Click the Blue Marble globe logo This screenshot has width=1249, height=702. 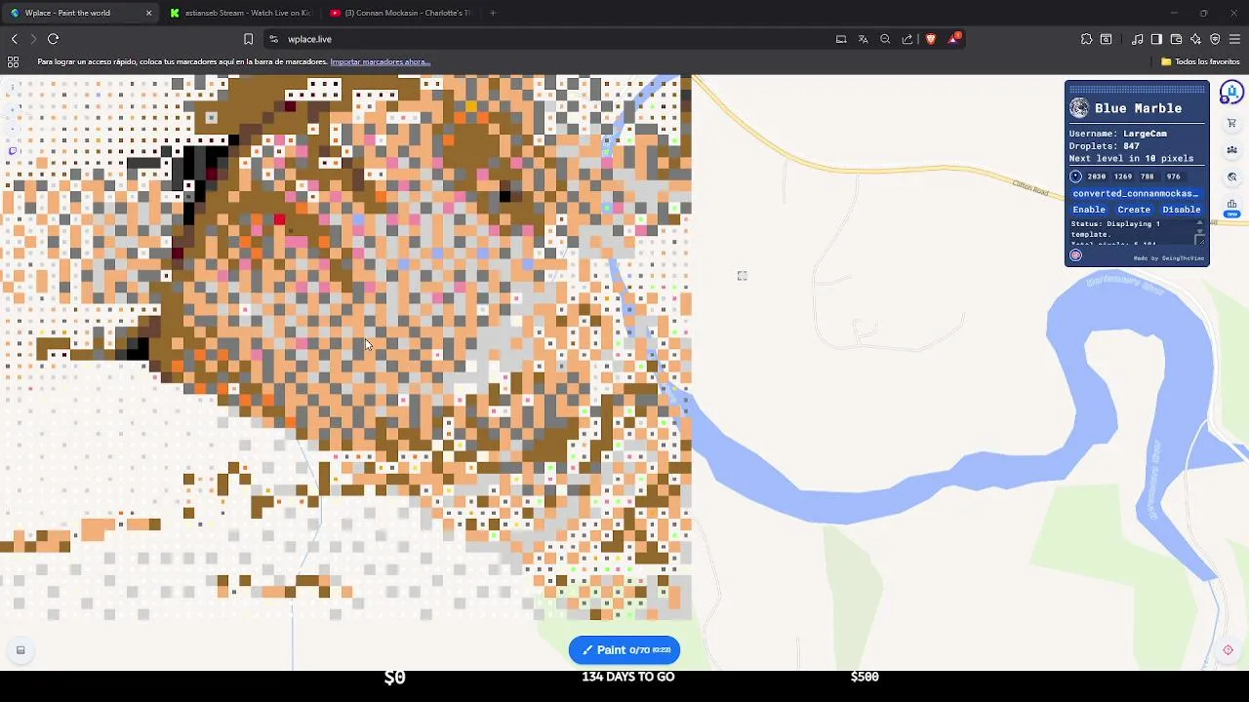(x=1079, y=108)
